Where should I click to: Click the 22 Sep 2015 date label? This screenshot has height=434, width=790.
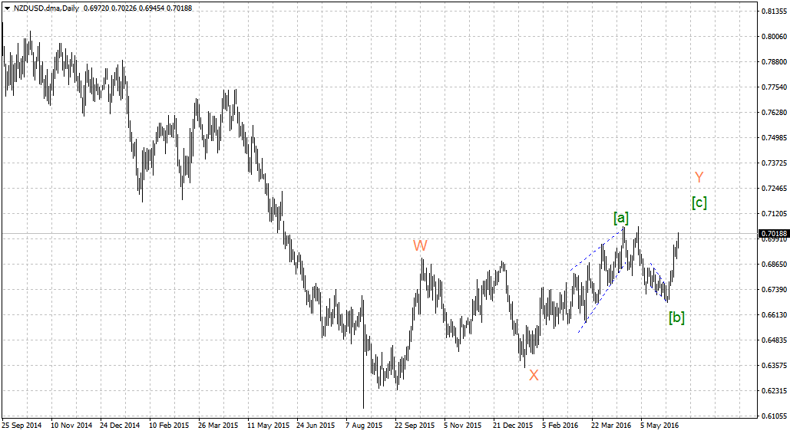415,426
